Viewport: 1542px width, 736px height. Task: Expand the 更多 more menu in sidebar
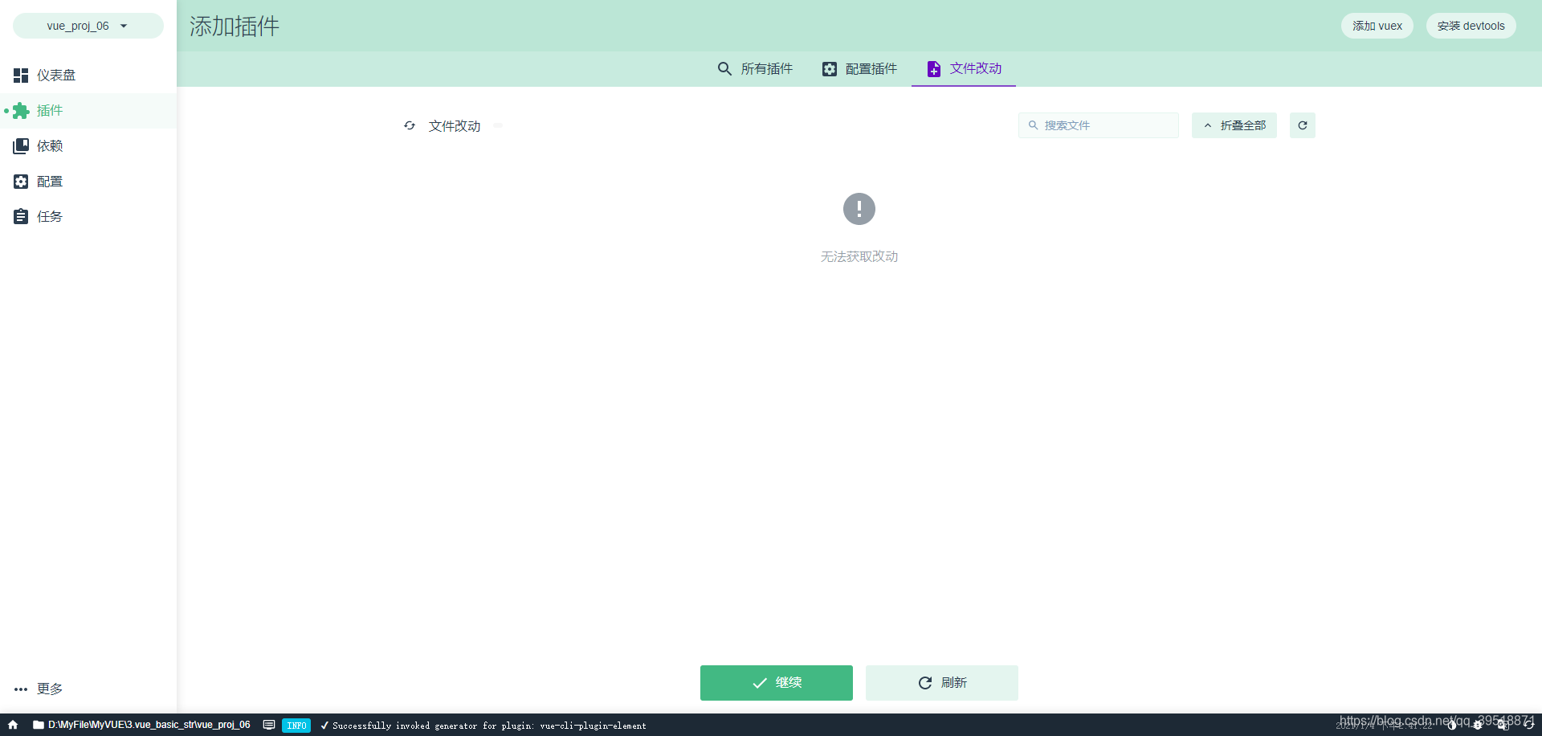click(37, 689)
